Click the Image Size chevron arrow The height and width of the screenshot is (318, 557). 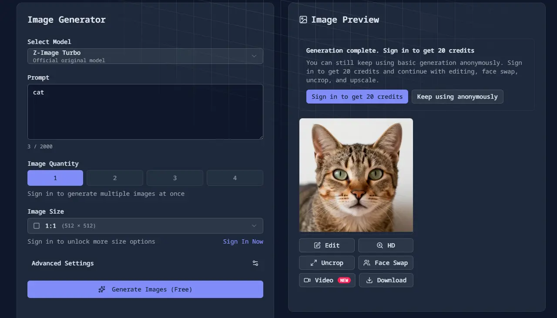tap(254, 226)
